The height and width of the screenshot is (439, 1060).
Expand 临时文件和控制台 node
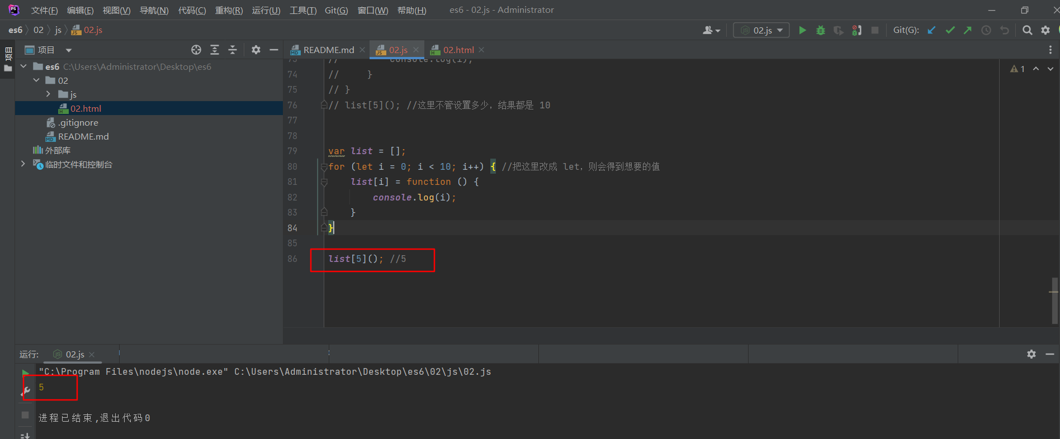click(23, 164)
